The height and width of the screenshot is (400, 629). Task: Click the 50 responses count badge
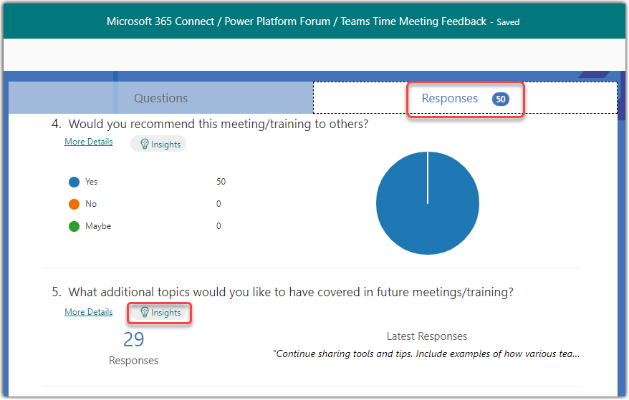point(501,99)
